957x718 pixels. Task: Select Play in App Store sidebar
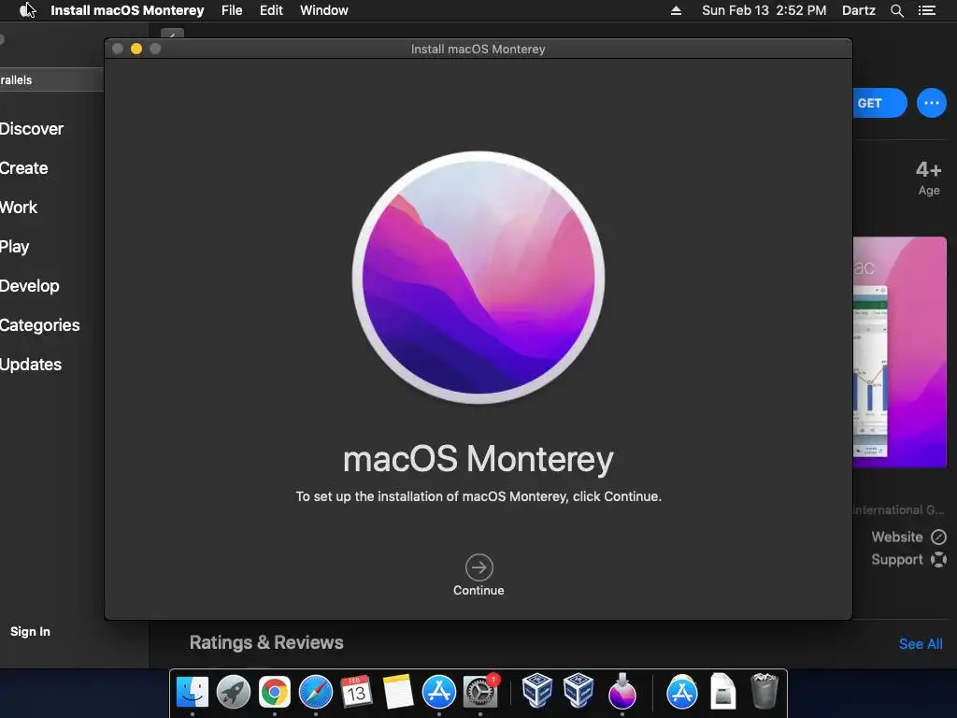tap(14, 247)
